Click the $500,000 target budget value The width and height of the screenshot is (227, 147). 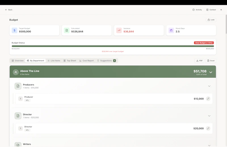25,32
